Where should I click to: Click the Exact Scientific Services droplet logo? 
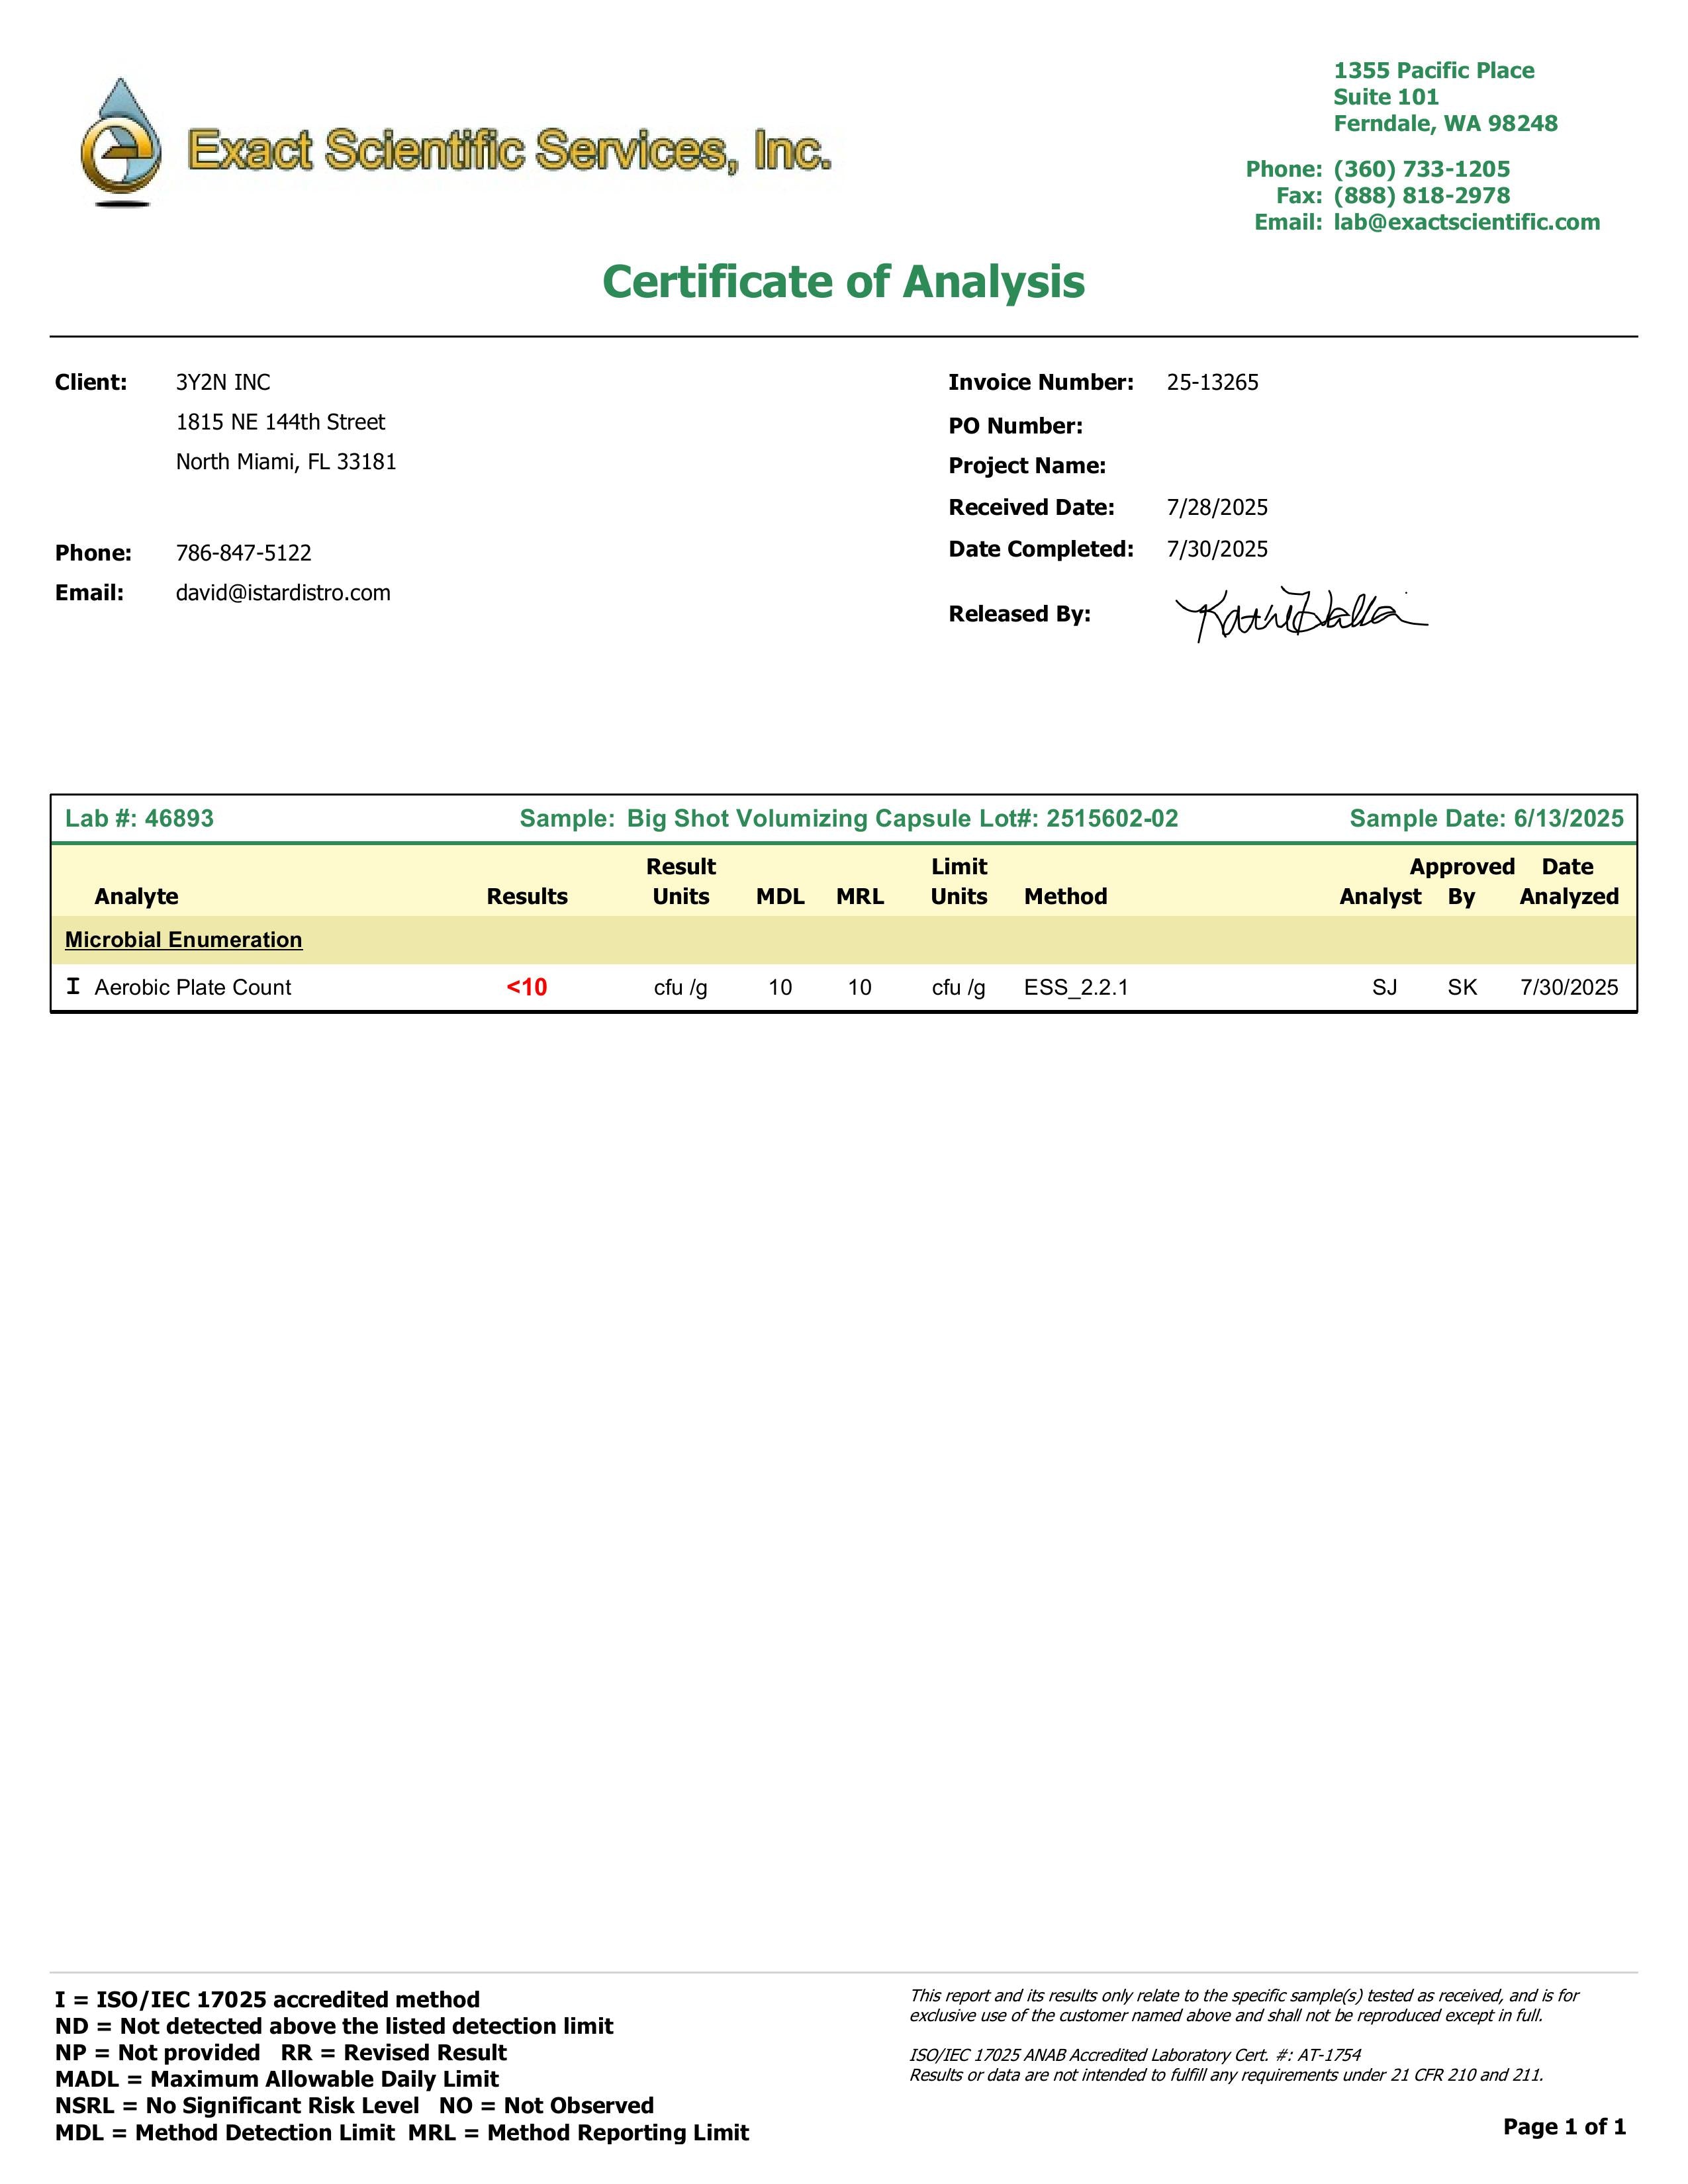tap(121, 144)
